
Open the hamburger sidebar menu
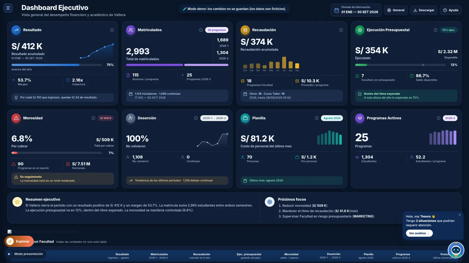pyautogui.click(x=8, y=8)
